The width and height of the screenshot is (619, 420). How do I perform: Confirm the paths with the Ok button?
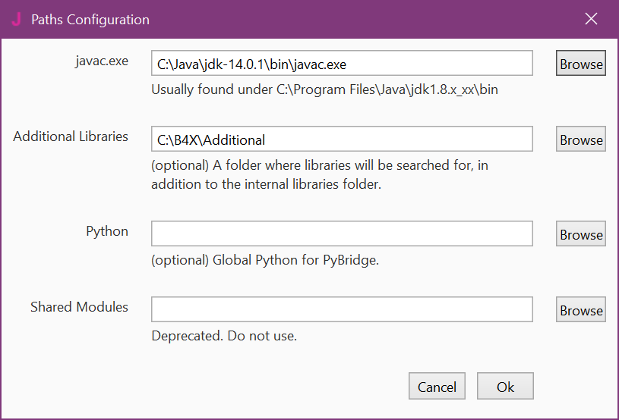click(505, 387)
